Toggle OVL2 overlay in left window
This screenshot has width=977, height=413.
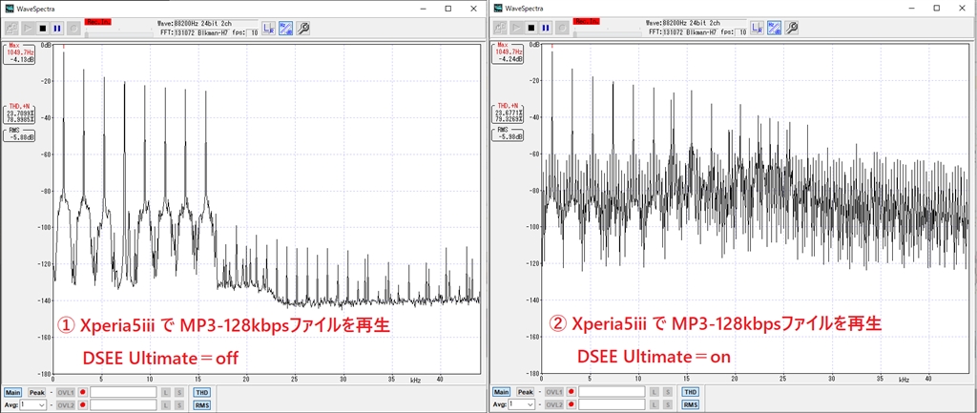point(66,405)
